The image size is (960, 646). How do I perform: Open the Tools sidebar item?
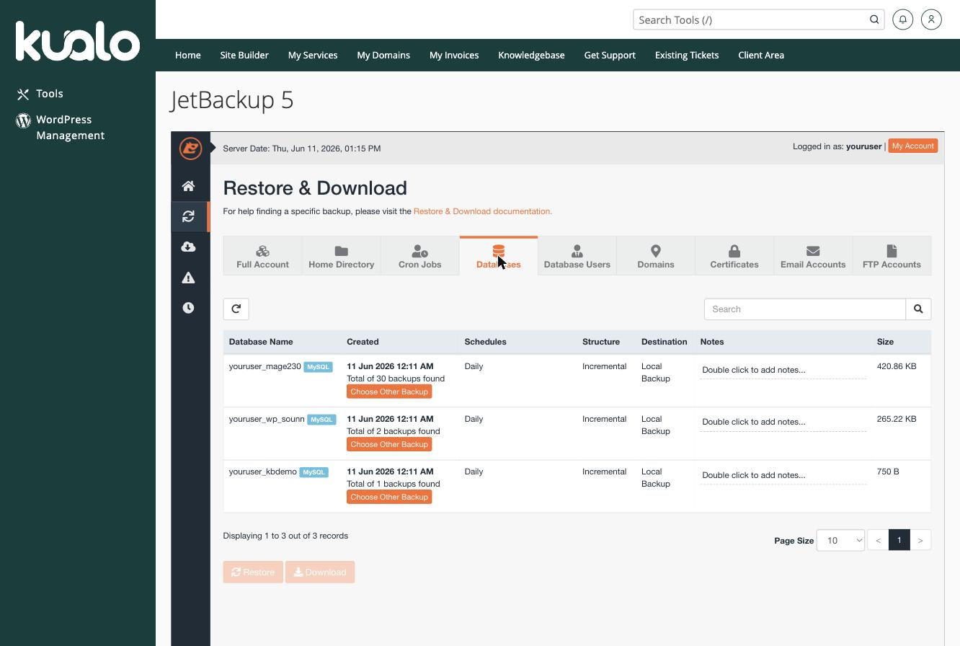point(40,94)
